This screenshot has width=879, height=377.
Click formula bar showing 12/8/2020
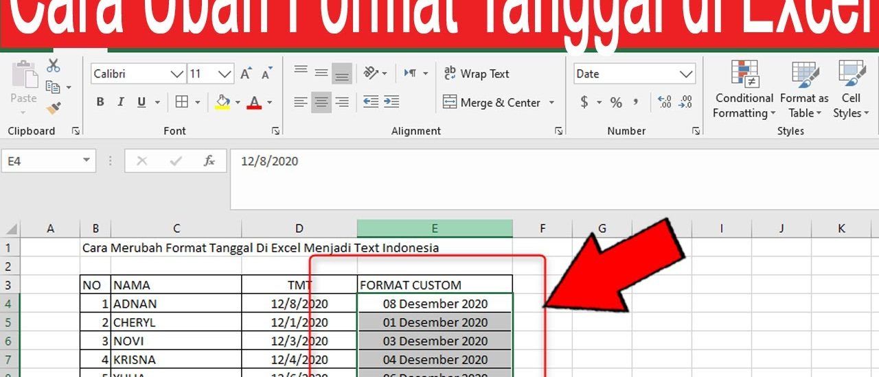point(554,180)
